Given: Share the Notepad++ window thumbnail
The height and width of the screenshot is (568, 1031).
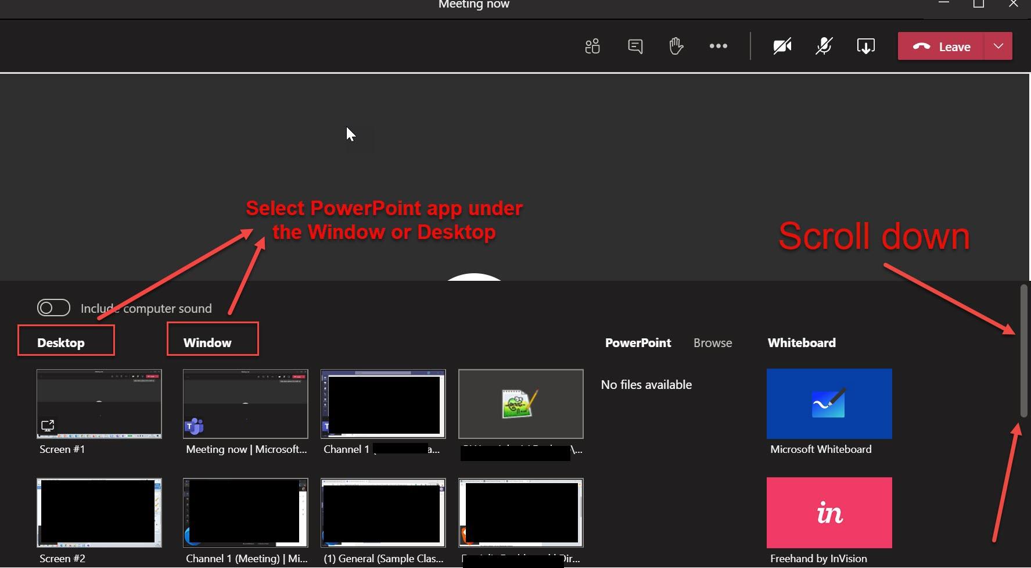Looking at the screenshot, I should 521,403.
